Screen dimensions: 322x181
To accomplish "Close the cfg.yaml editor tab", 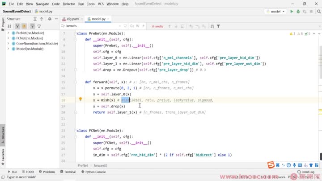I will click(82, 19).
